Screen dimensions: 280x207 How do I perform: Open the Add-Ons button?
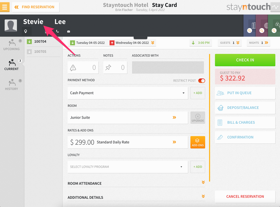click(198, 142)
